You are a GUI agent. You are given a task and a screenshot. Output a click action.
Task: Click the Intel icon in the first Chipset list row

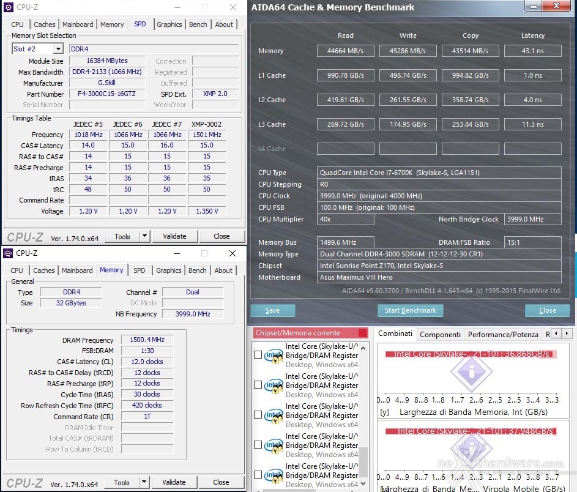(x=274, y=356)
